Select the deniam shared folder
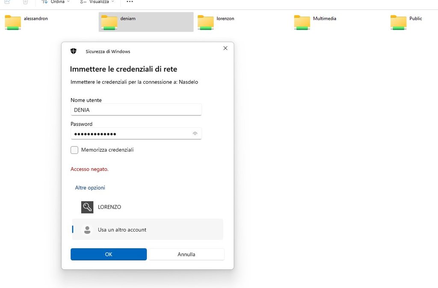The image size is (438, 288). pos(146,22)
